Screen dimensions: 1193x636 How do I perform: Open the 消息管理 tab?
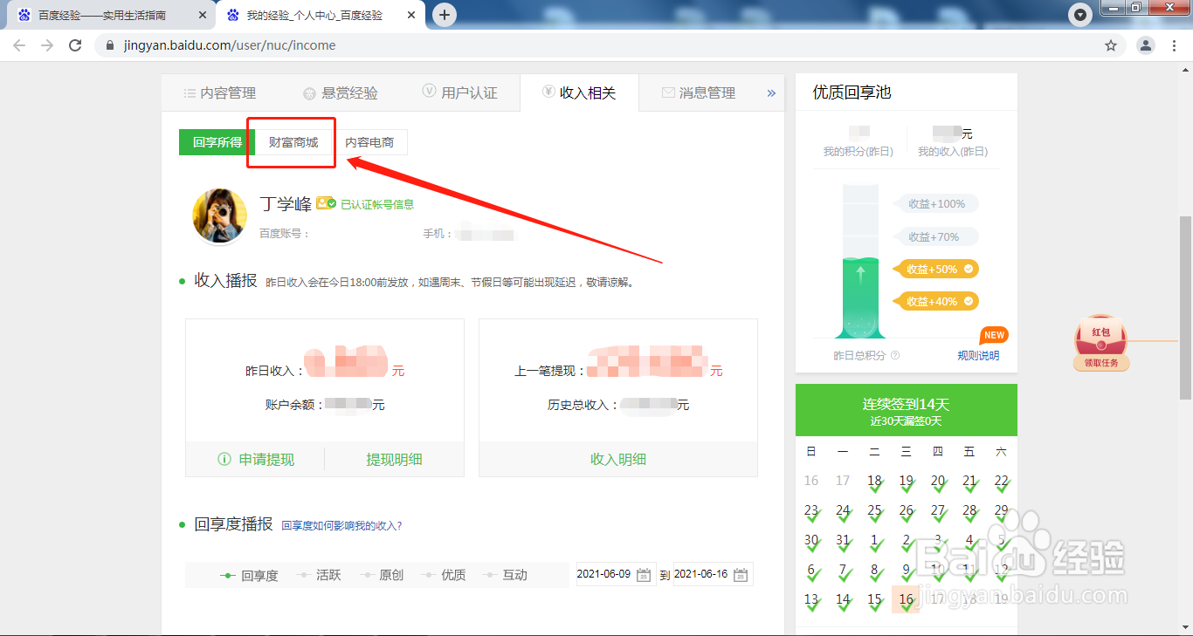(699, 92)
